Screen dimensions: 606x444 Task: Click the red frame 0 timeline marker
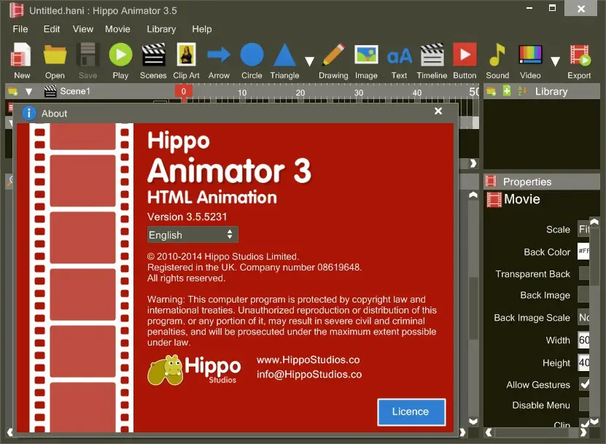pos(184,92)
